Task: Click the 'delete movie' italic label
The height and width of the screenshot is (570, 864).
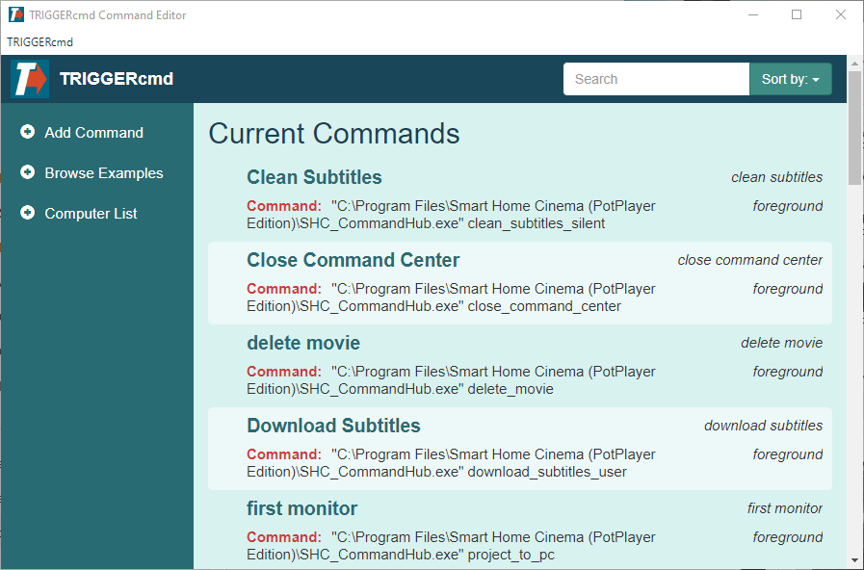Action: (x=781, y=343)
